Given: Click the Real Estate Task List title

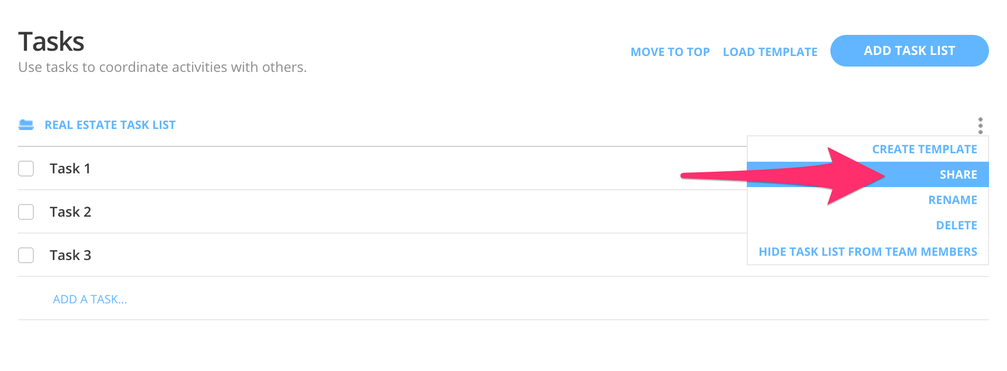Looking at the screenshot, I should click(x=110, y=125).
